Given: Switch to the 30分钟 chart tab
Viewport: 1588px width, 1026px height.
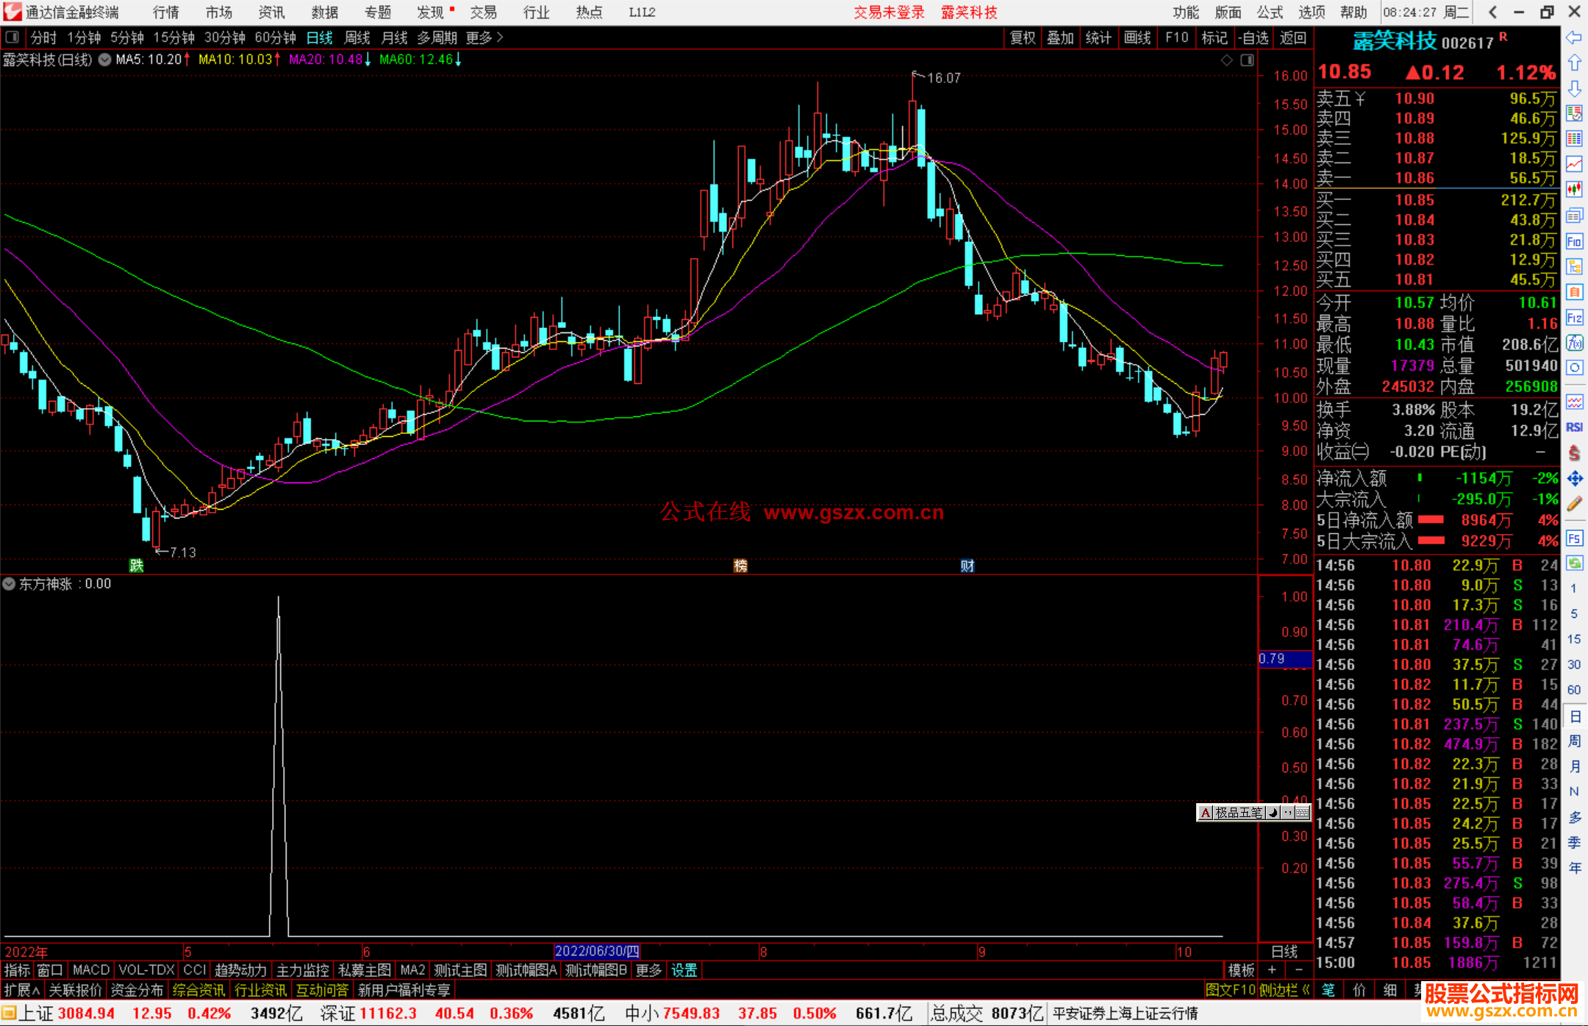Looking at the screenshot, I should (x=225, y=38).
